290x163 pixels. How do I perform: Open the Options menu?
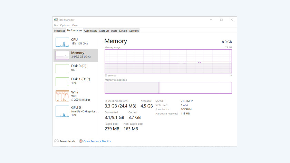point(65,25)
